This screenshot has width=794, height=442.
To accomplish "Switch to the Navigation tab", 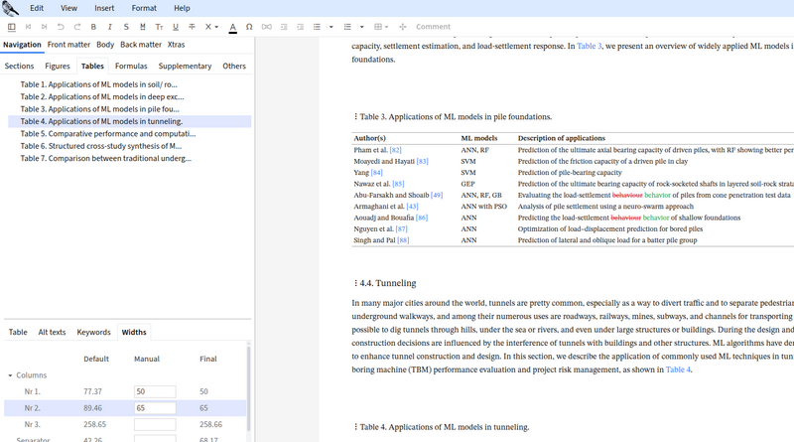I will 22,45.
